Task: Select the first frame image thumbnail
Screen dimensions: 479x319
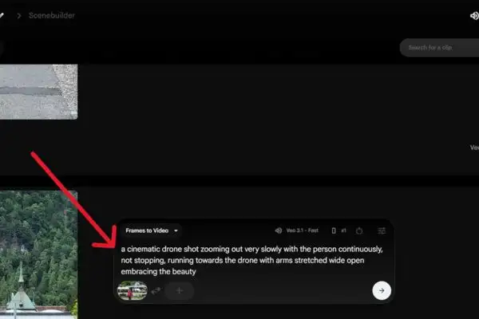Action: (133, 290)
